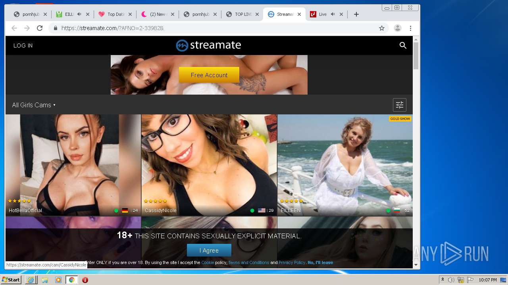Go forward to next page
Image resolution: width=508 pixels, height=285 pixels.
click(27, 28)
